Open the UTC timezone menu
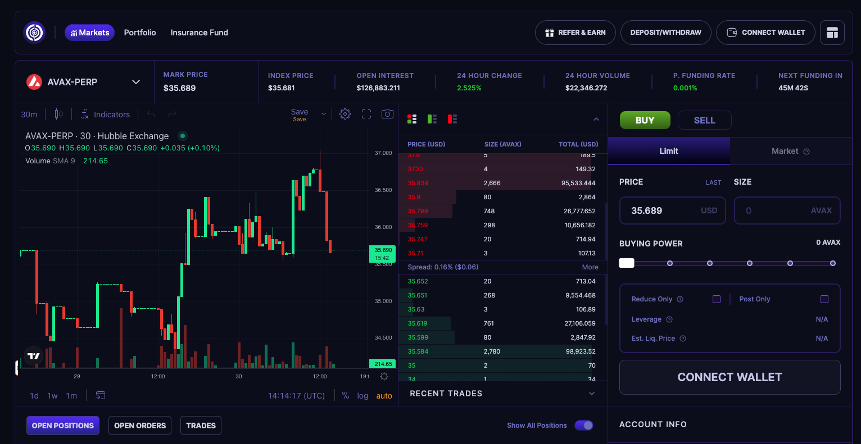861x444 pixels. (297, 396)
